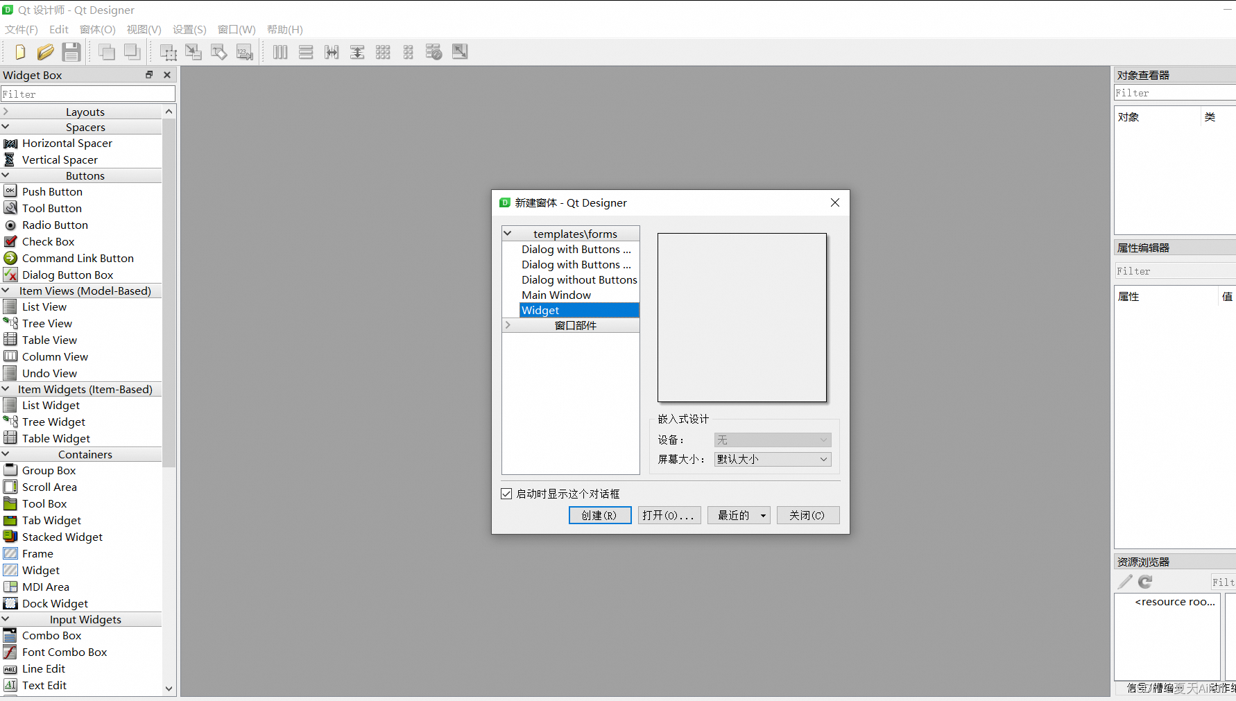Click the 关闭(C) button

click(x=808, y=515)
